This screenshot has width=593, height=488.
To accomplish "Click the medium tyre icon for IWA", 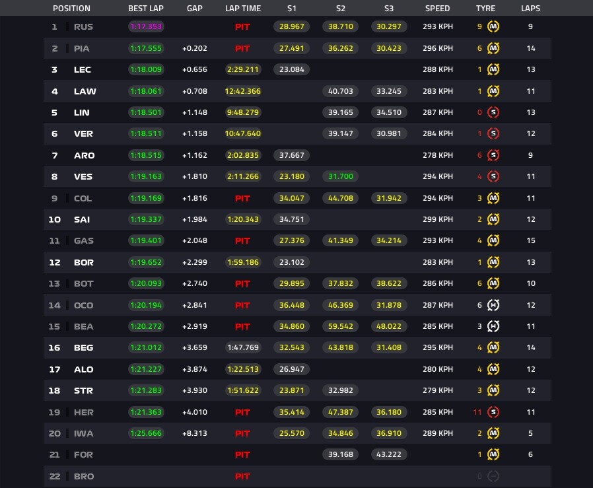I will pyautogui.click(x=493, y=433).
